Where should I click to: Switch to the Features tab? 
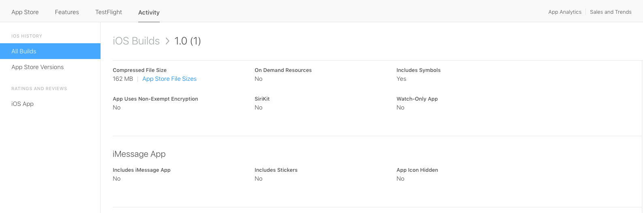[67, 12]
